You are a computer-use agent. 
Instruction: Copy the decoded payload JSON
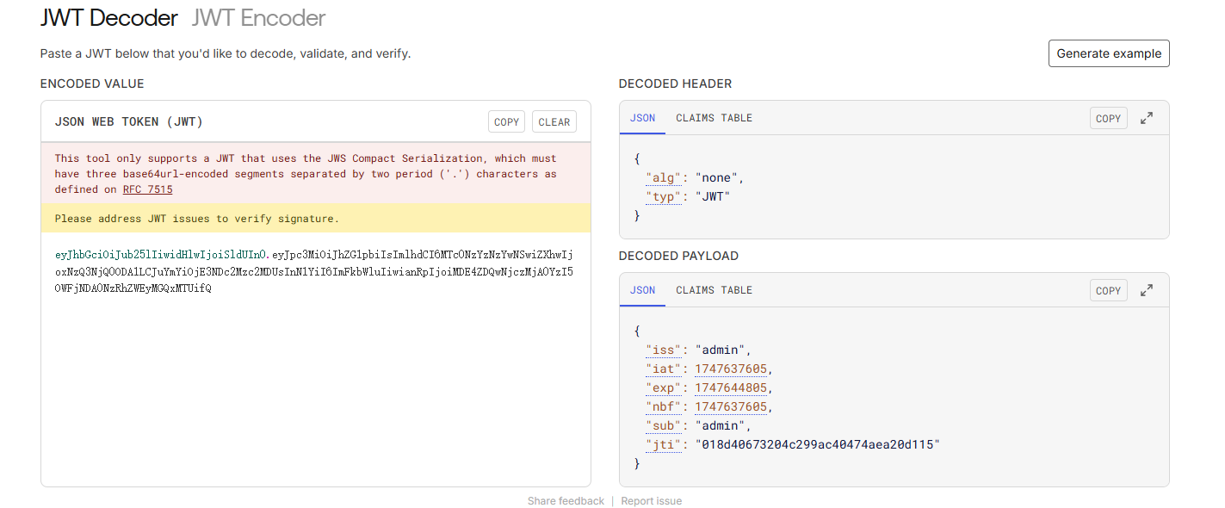pos(1108,291)
